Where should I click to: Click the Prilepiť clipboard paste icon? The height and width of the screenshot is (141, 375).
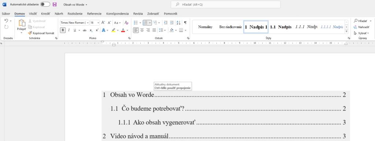click(22, 23)
